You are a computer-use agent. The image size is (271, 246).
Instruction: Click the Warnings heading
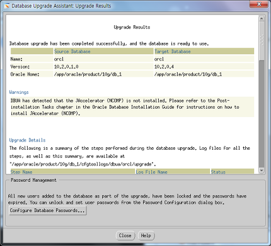click(x=19, y=92)
